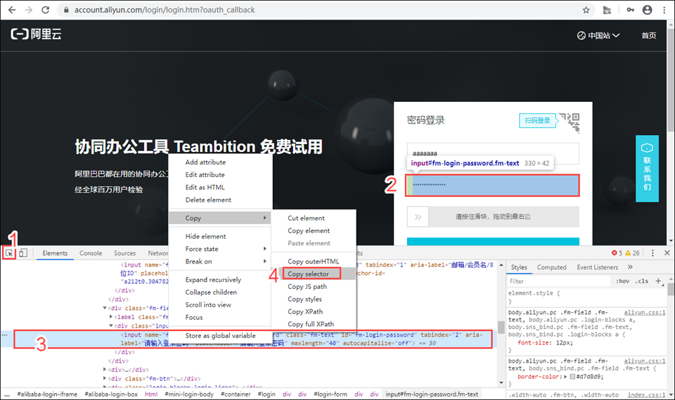
Task: Toggle the :hov element state panel
Action: pyautogui.click(x=622, y=281)
